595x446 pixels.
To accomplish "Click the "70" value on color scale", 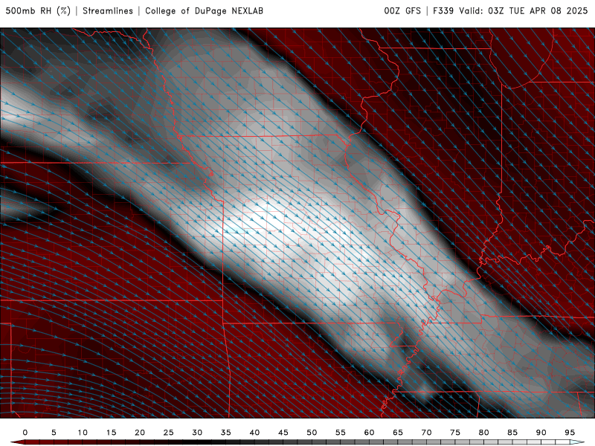I will point(426,433).
